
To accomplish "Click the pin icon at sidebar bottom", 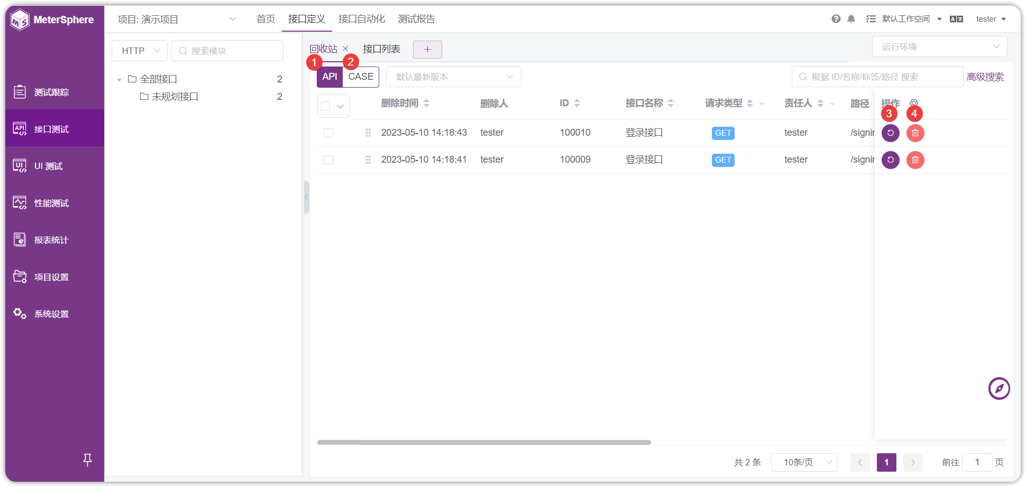I will (x=88, y=460).
